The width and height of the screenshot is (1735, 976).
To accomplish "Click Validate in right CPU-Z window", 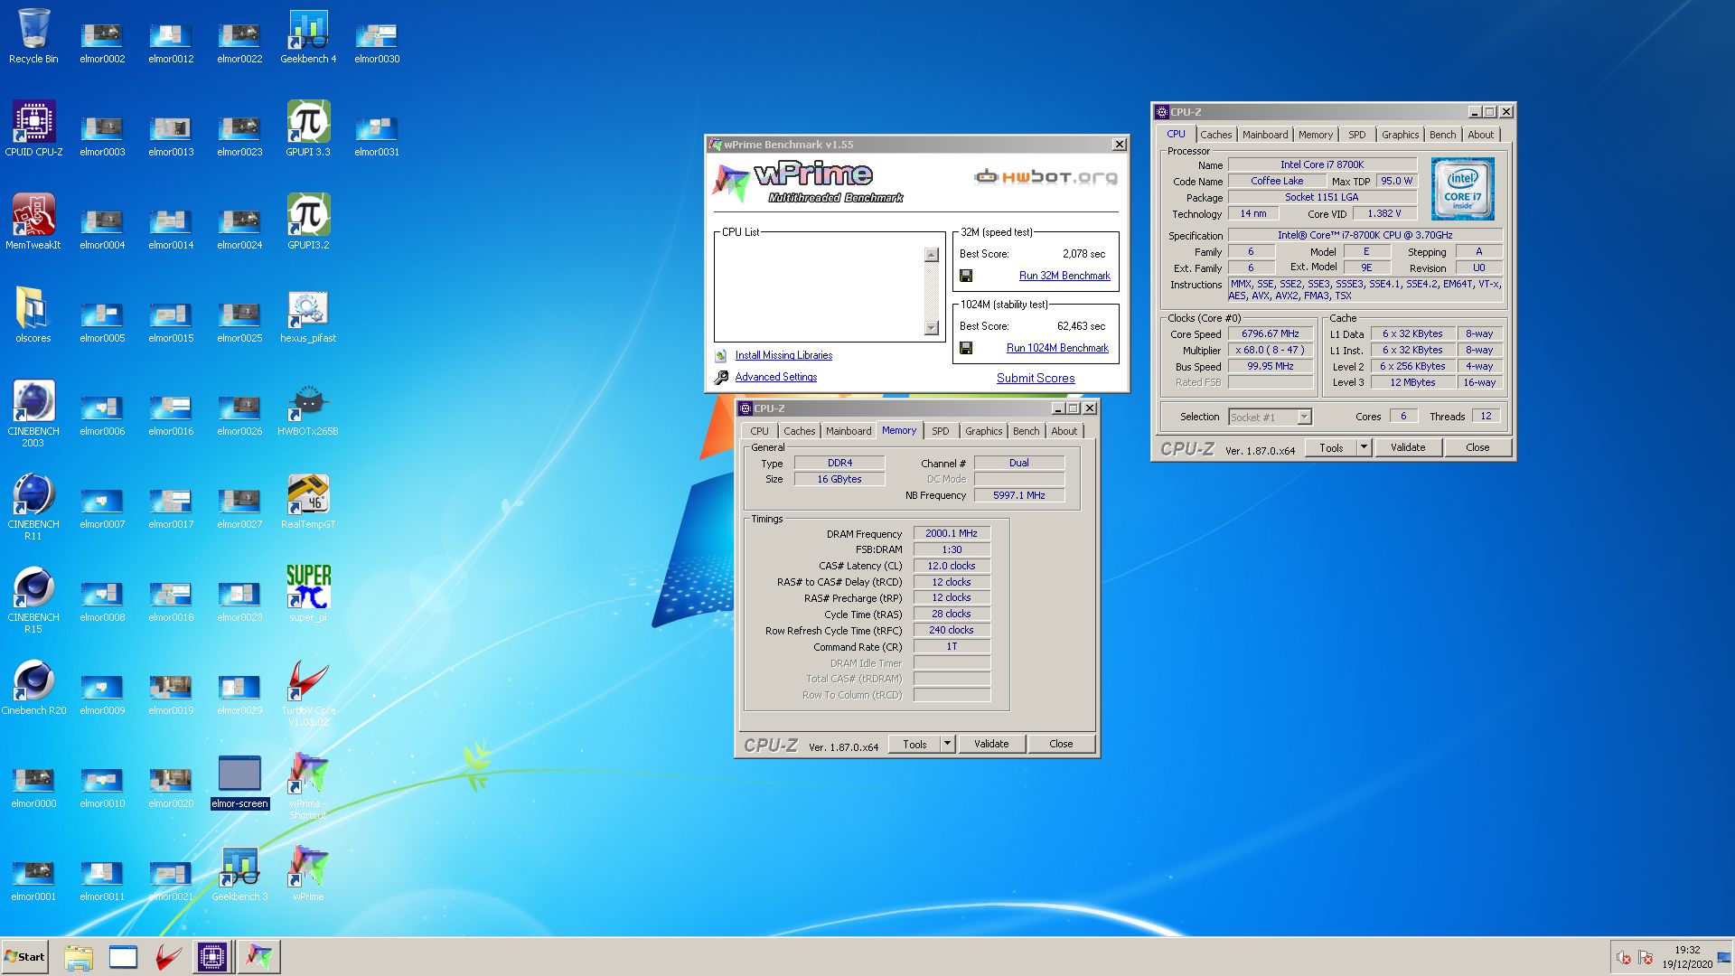I will click(x=1408, y=447).
